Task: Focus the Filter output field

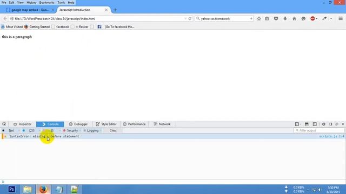Action: (x=319, y=130)
